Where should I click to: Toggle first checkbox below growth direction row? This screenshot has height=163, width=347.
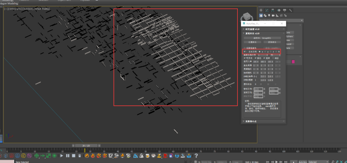245,58
